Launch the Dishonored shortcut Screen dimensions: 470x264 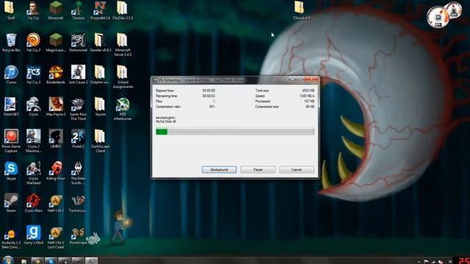pyautogui.click(x=78, y=43)
